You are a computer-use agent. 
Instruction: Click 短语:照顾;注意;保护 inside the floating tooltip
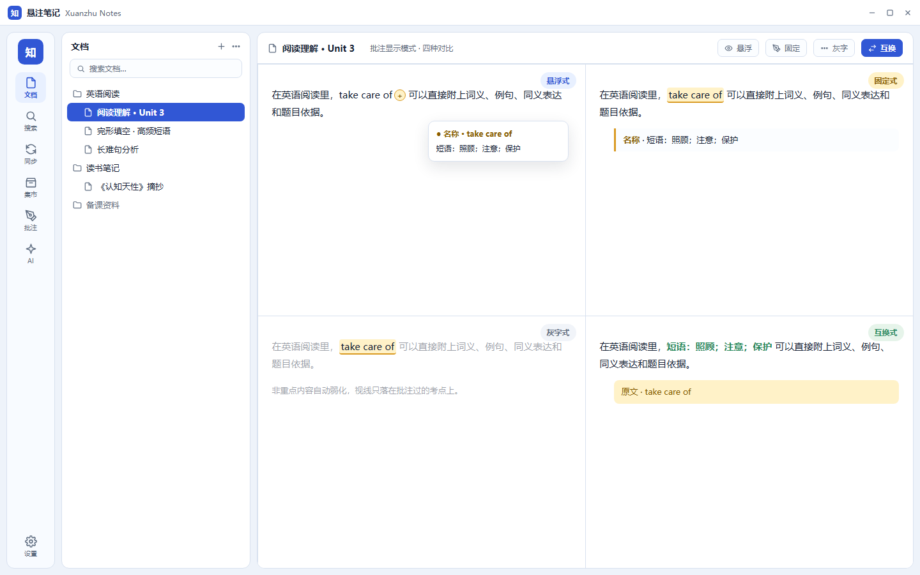[x=479, y=148]
